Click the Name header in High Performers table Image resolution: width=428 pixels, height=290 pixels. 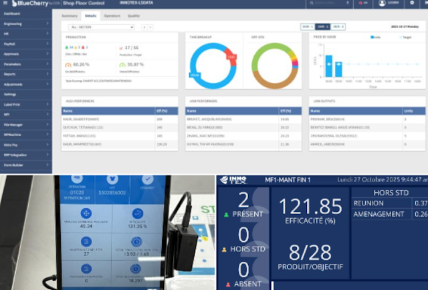pos(108,111)
